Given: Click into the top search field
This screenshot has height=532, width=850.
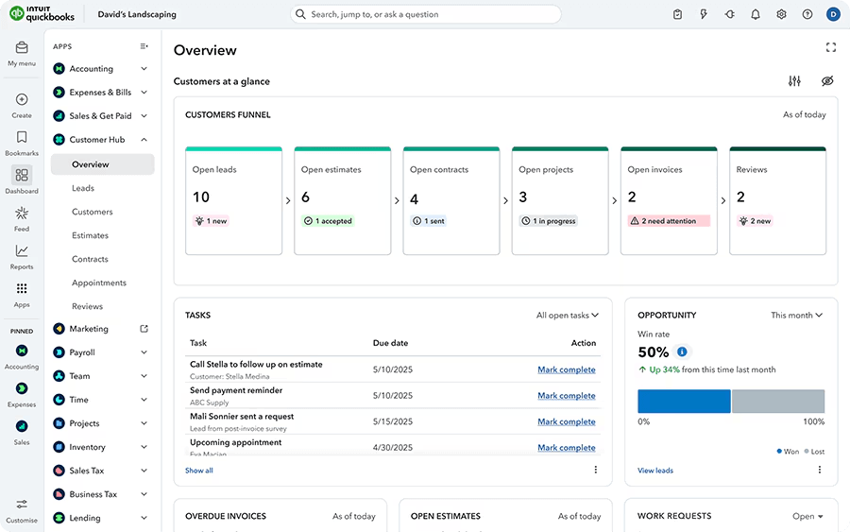Looking at the screenshot, I should pyautogui.click(x=425, y=14).
